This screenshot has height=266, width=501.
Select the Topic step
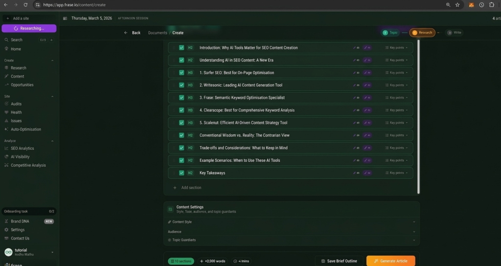(x=390, y=33)
